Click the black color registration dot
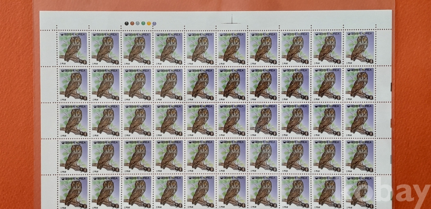The height and width of the screenshot is (209, 431). [126, 23]
